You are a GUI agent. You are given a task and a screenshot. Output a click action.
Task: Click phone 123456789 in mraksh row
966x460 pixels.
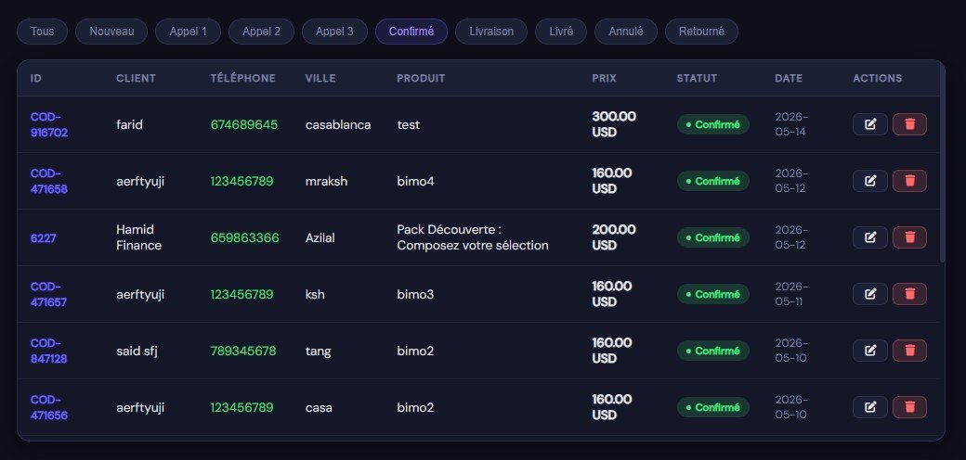(x=242, y=182)
